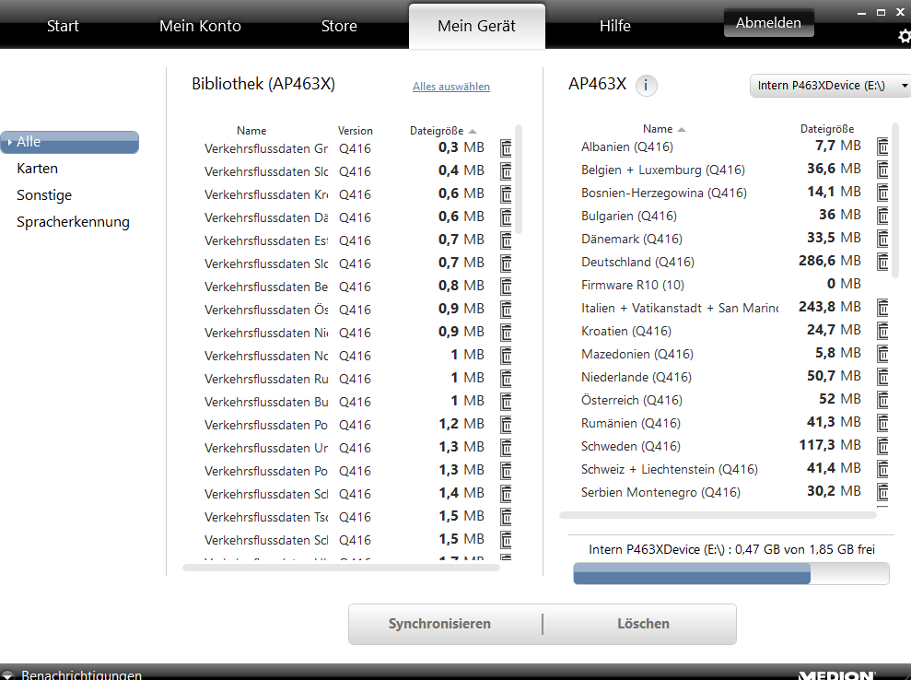Screen dimensions: 911x680
Task: Click the device storage usage bar
Action: (730, 574)
